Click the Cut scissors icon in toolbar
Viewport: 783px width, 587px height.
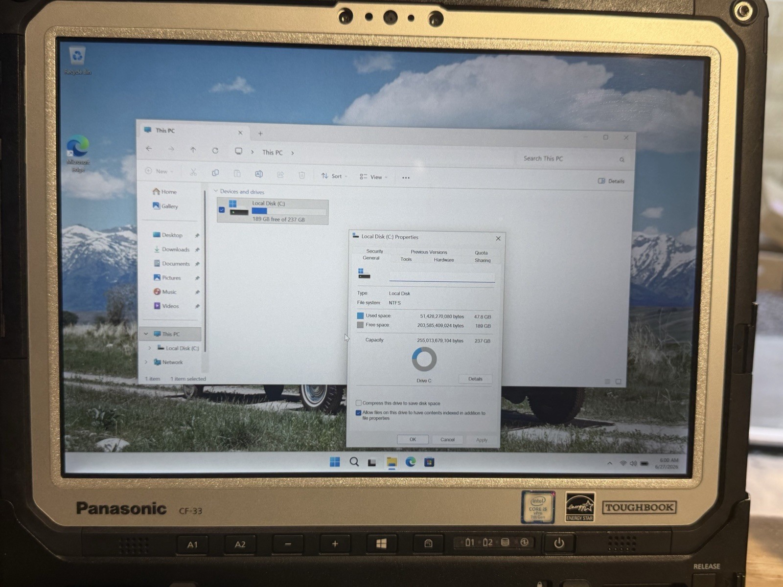(193, 172)
